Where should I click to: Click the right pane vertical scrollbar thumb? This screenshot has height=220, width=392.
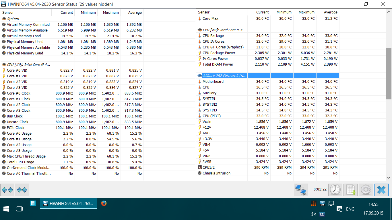tap(389, 74)
